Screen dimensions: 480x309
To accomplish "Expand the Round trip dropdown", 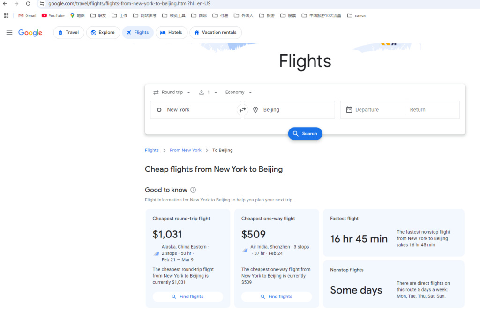I will pyautogui.click(x=172, y=93).
